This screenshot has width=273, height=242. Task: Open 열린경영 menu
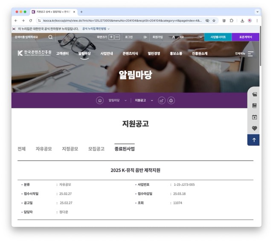(154, 53)
